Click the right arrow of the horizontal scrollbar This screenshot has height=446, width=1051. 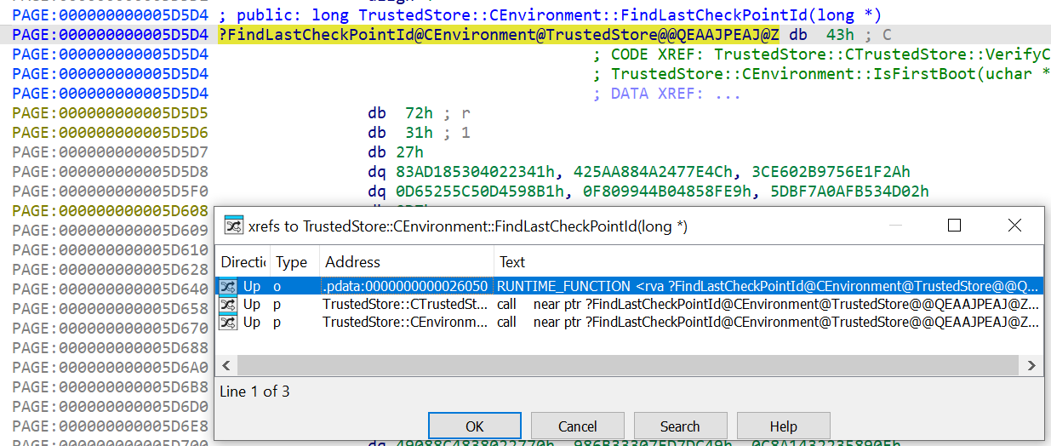[x=1031, y=365]
